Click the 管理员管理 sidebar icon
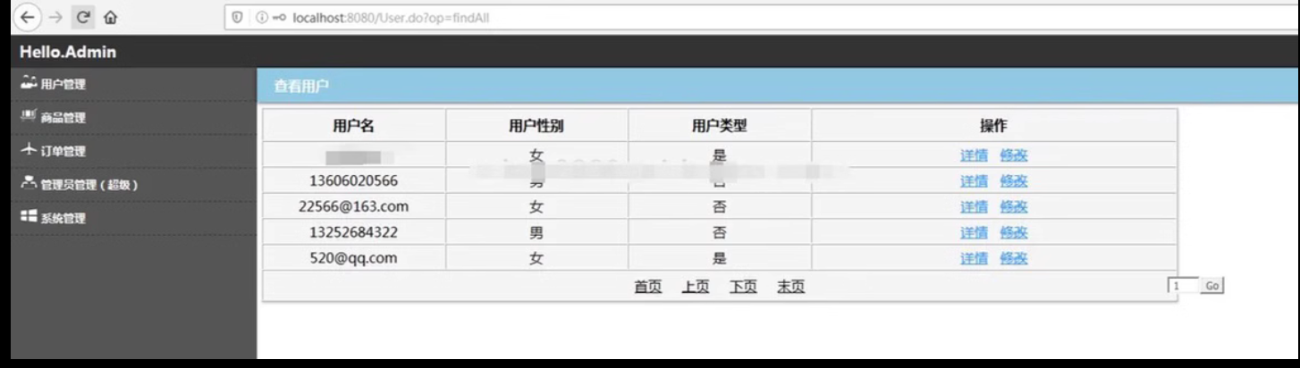Image resolution: width=1300 pixels, height=368 pixels. click(x=28, y=183)
